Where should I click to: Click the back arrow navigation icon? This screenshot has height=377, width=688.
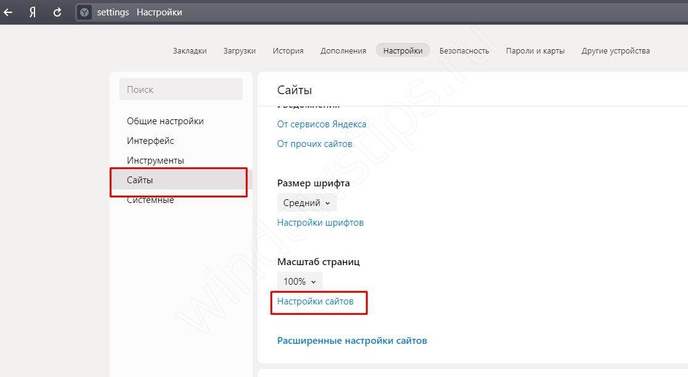tap(8, 12)
